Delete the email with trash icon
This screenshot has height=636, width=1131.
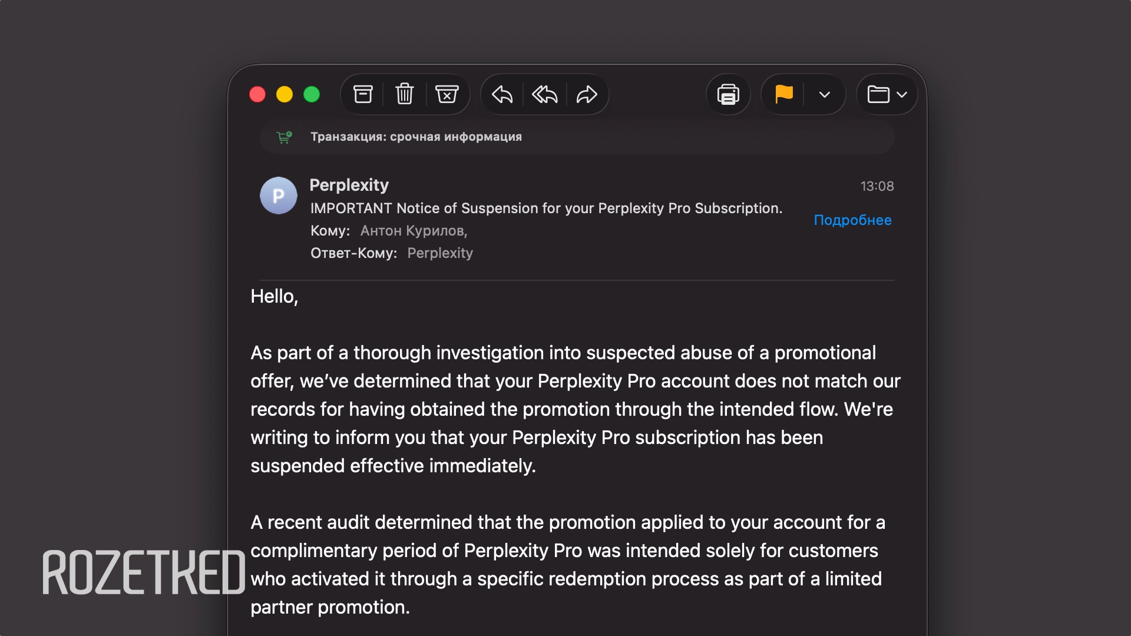(x=404, y=94)
